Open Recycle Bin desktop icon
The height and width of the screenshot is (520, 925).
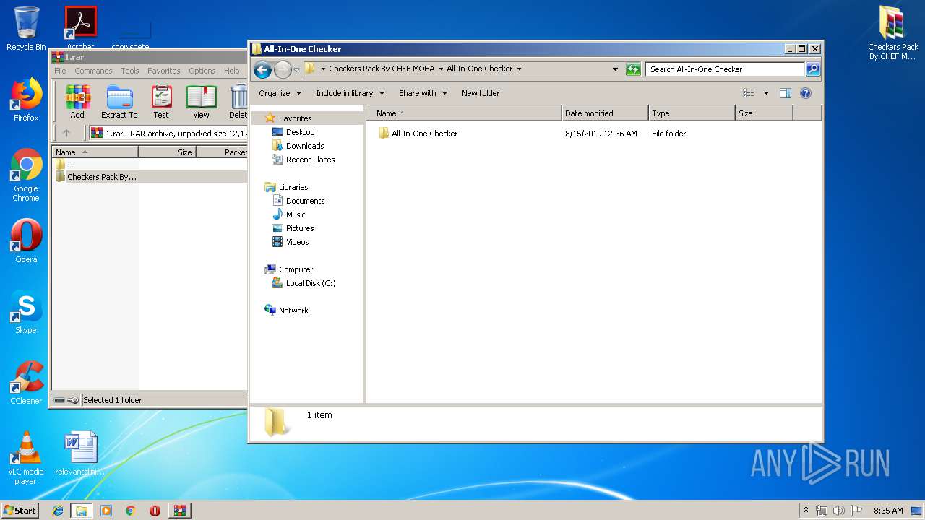pos(26,29)
